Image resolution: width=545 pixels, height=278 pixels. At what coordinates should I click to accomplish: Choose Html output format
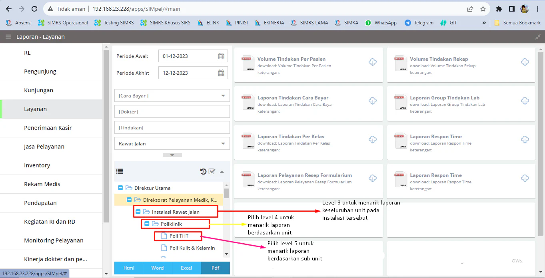tap(129, 268)
